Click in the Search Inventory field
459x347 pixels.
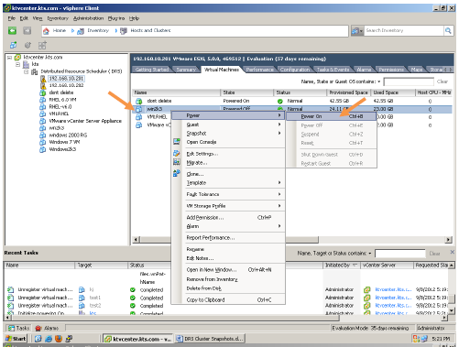[404, 30]
